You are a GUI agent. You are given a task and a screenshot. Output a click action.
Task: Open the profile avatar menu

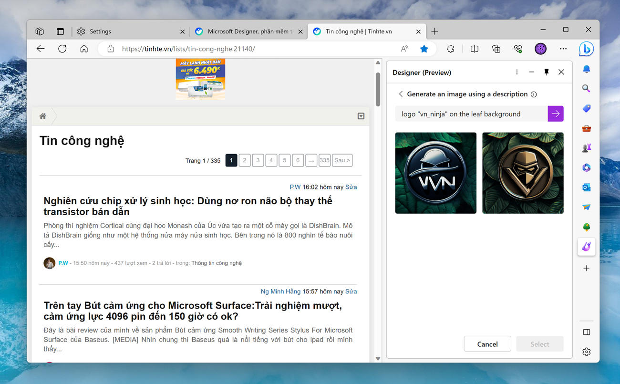coord(540,49)
